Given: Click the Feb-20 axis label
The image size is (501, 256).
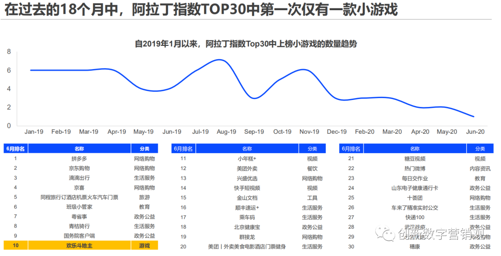Looking at the screenshot, I should click(x=365, y=131).
